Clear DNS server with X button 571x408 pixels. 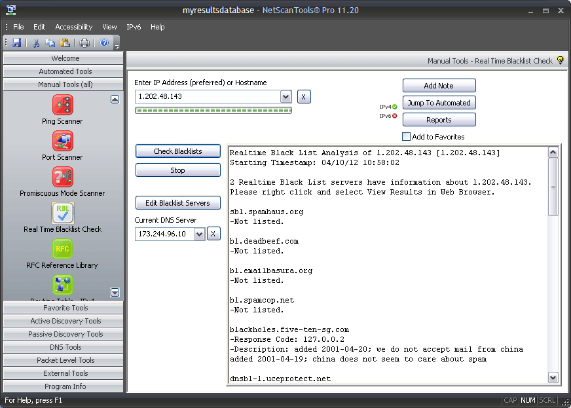point(213,234)
